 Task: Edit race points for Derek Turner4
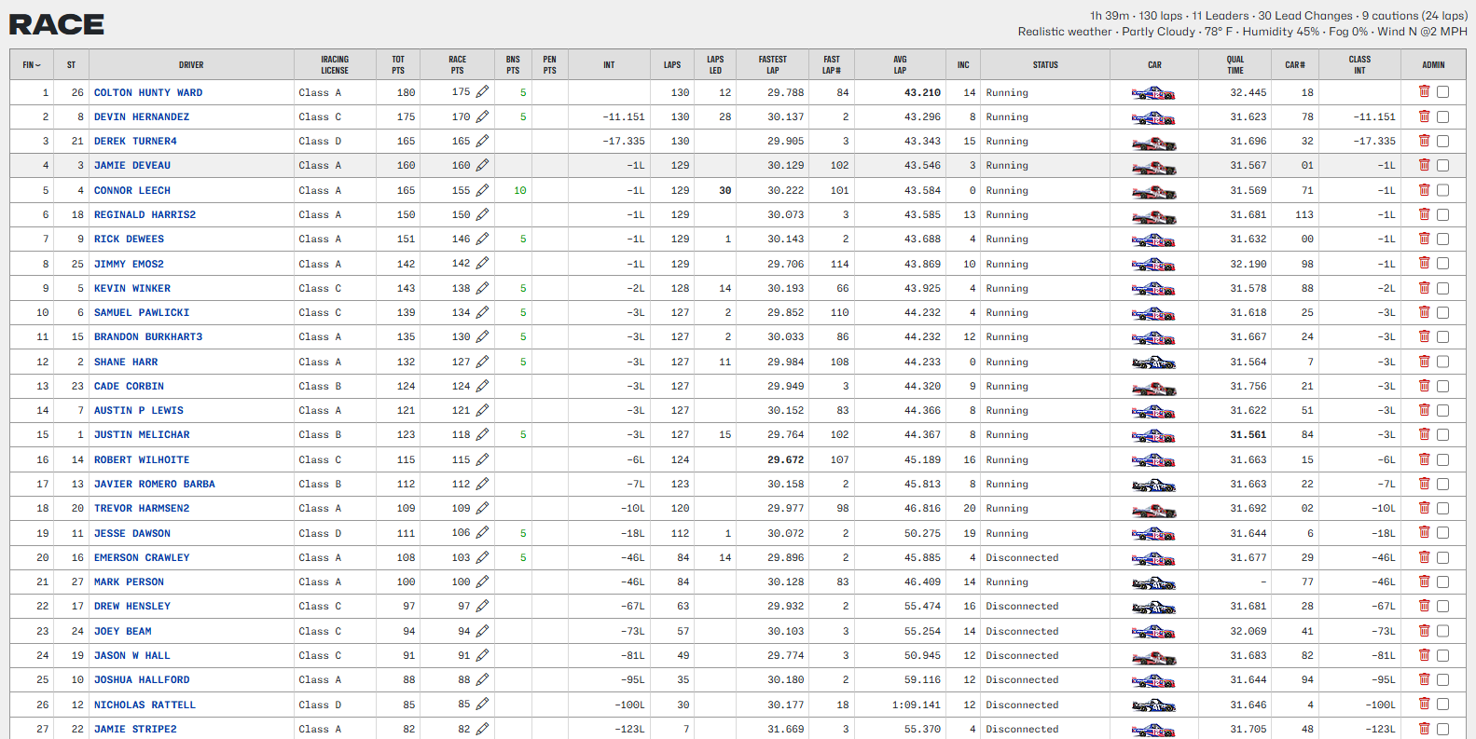pyautogui.click(x=482, y=141)
